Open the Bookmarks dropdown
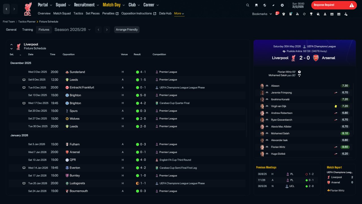 pyautogui.click(x=262, y=14)
